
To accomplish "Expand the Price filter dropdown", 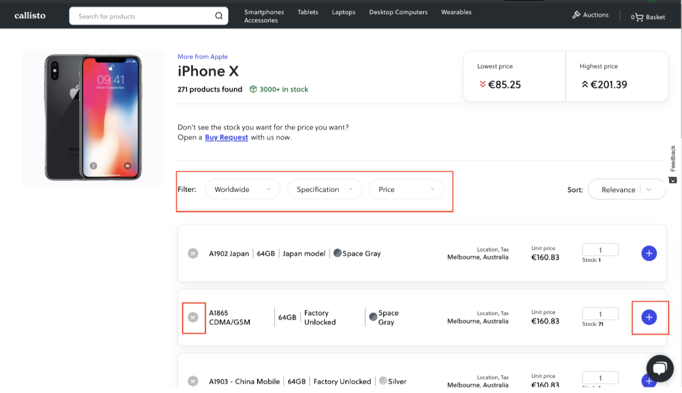I will point(406,189).
